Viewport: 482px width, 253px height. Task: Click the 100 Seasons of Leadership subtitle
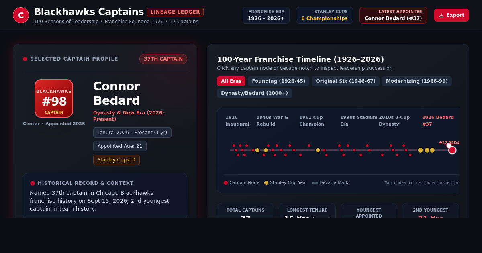click(x=116, y=22)
